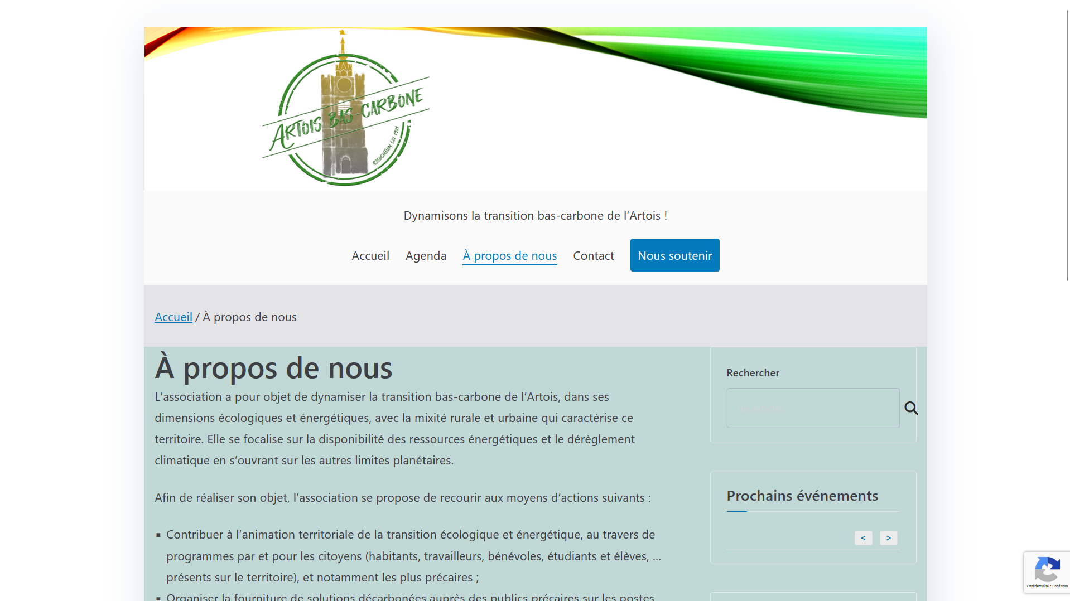The image size is (1070, 601).
Task: Open the Accueil menu item
Action: pyautogui.click(x=370, y=255)
